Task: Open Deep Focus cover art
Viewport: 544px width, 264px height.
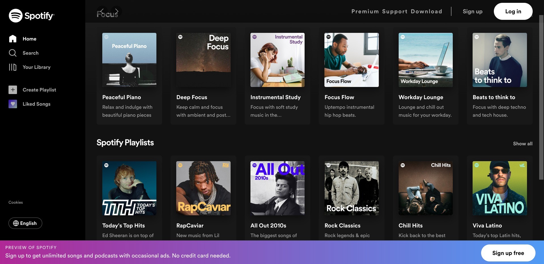Action: (203, 60)
